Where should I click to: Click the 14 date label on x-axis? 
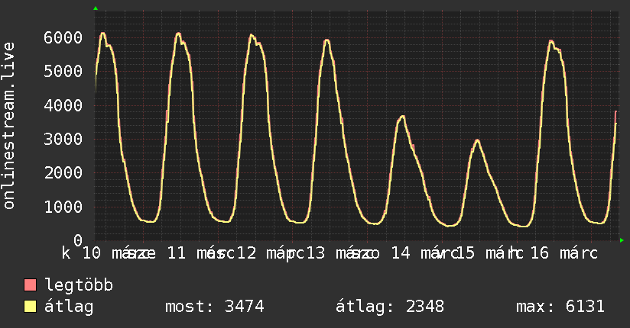pyautogui.click(x=401, y=253)
